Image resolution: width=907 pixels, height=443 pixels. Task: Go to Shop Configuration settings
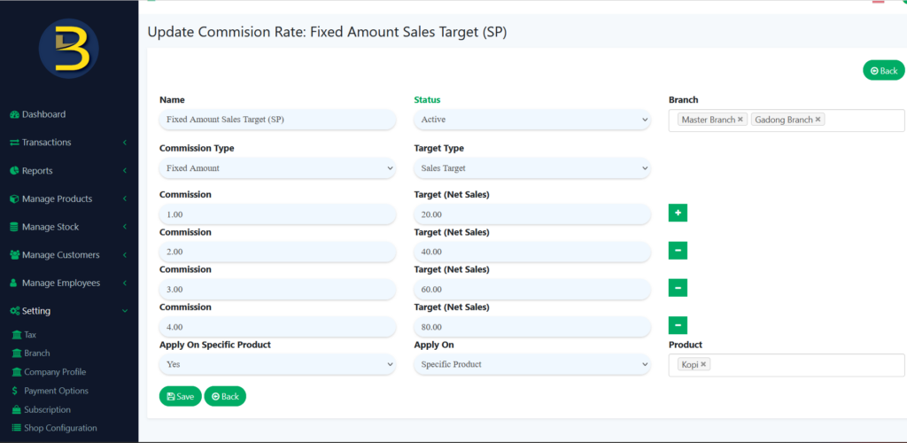60,428
